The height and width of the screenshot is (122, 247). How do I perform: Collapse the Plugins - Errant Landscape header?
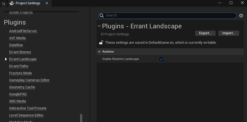(x=99, y=26)
